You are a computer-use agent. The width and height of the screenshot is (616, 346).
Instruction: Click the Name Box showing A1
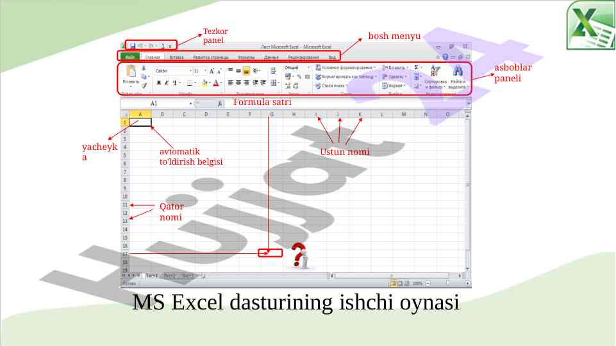[x=157, y=103]
